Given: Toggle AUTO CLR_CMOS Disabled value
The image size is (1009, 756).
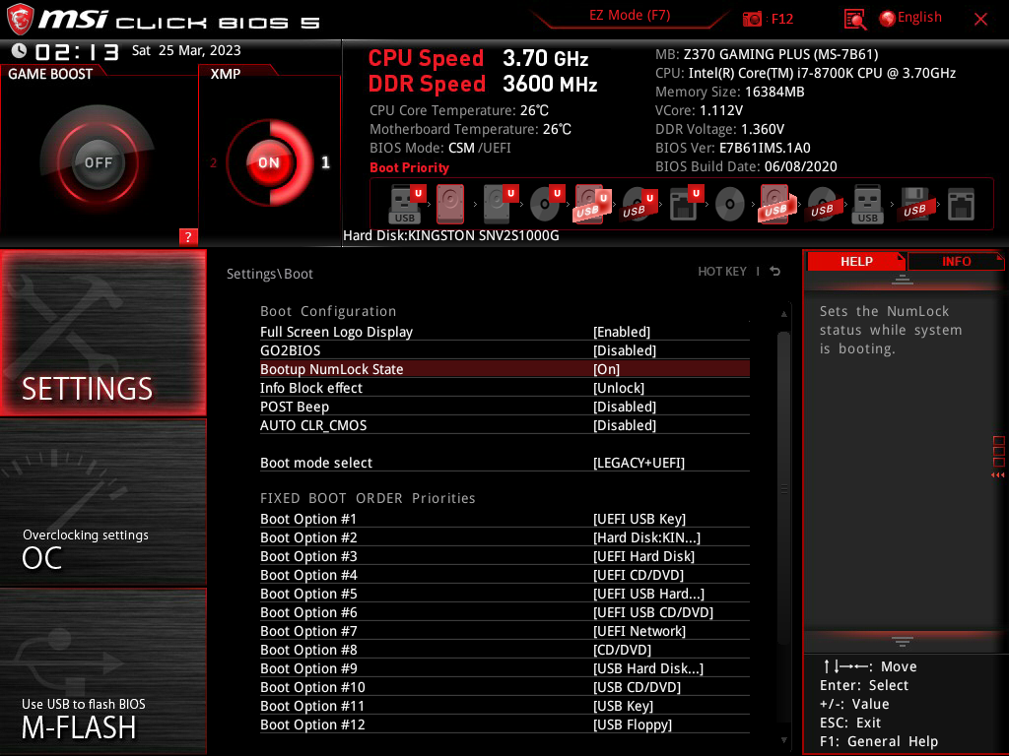Looking at the screenshot, I should click(624, 425).
